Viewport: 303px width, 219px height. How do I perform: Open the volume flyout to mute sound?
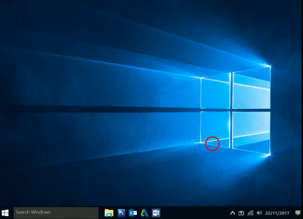259,213
